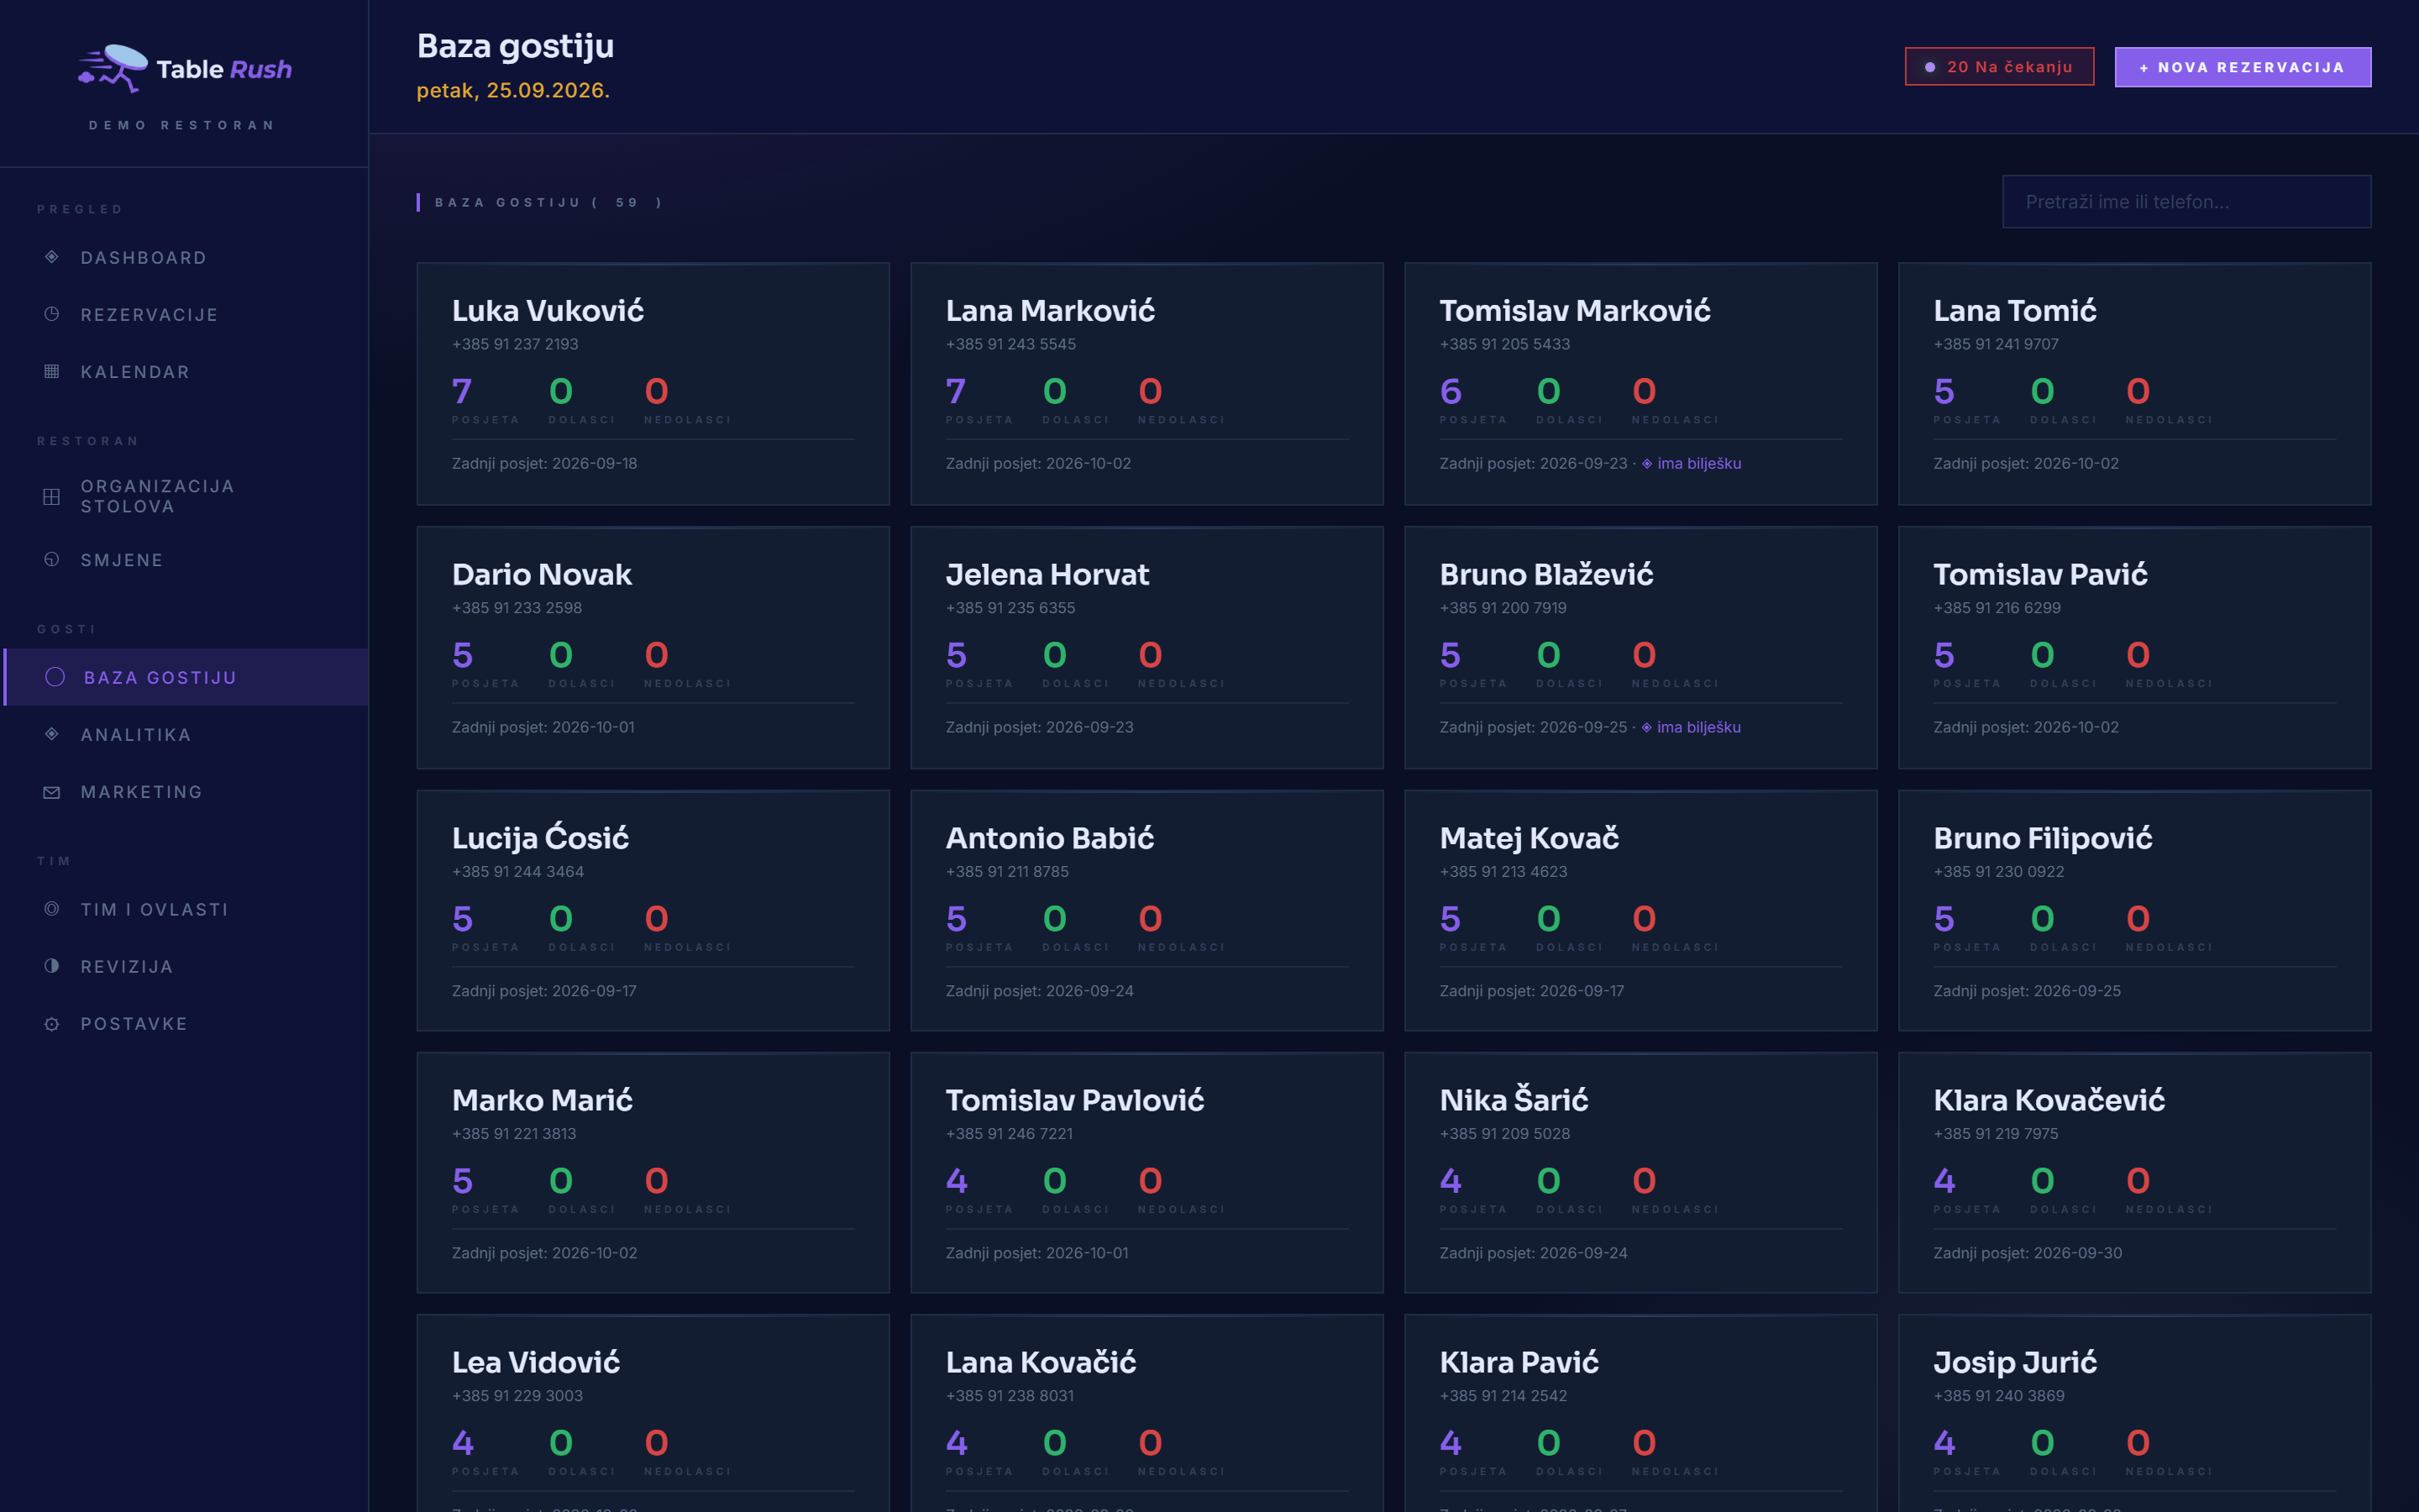Click note icon on Tomislav Marković card
The image size is (2419, 1512).
pyautogui.click(x=1646, y=463)
